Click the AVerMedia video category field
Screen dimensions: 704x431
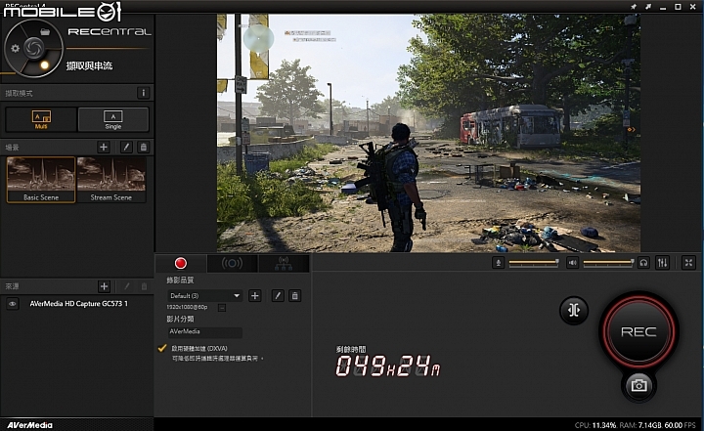tap(204, 332)
